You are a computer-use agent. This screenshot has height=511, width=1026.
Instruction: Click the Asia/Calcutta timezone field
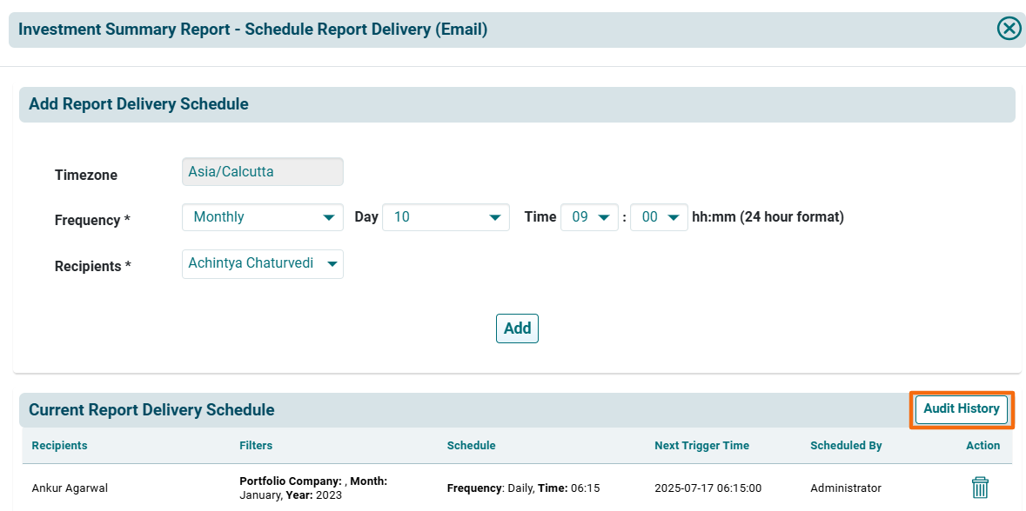coord(262,172)
